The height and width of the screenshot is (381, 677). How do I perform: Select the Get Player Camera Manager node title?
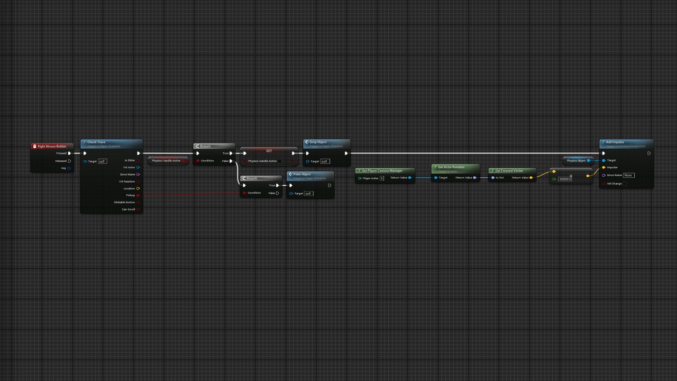pos(382,170)
